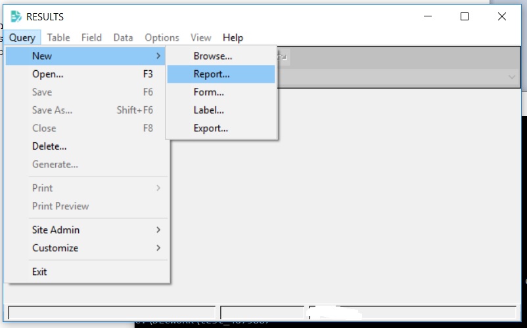
Task: Maximize the RESULTS window
Action: click(x=465, y=16)
